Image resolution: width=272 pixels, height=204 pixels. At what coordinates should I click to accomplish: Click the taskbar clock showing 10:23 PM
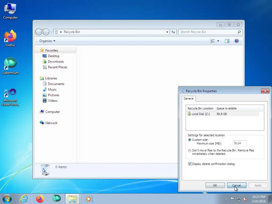click(258, 197)
